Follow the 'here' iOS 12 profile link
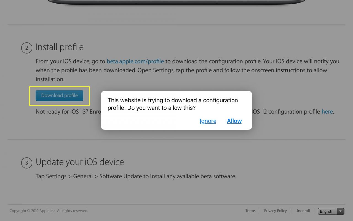The width and height of the screenshot is (353, 221). 327,112
